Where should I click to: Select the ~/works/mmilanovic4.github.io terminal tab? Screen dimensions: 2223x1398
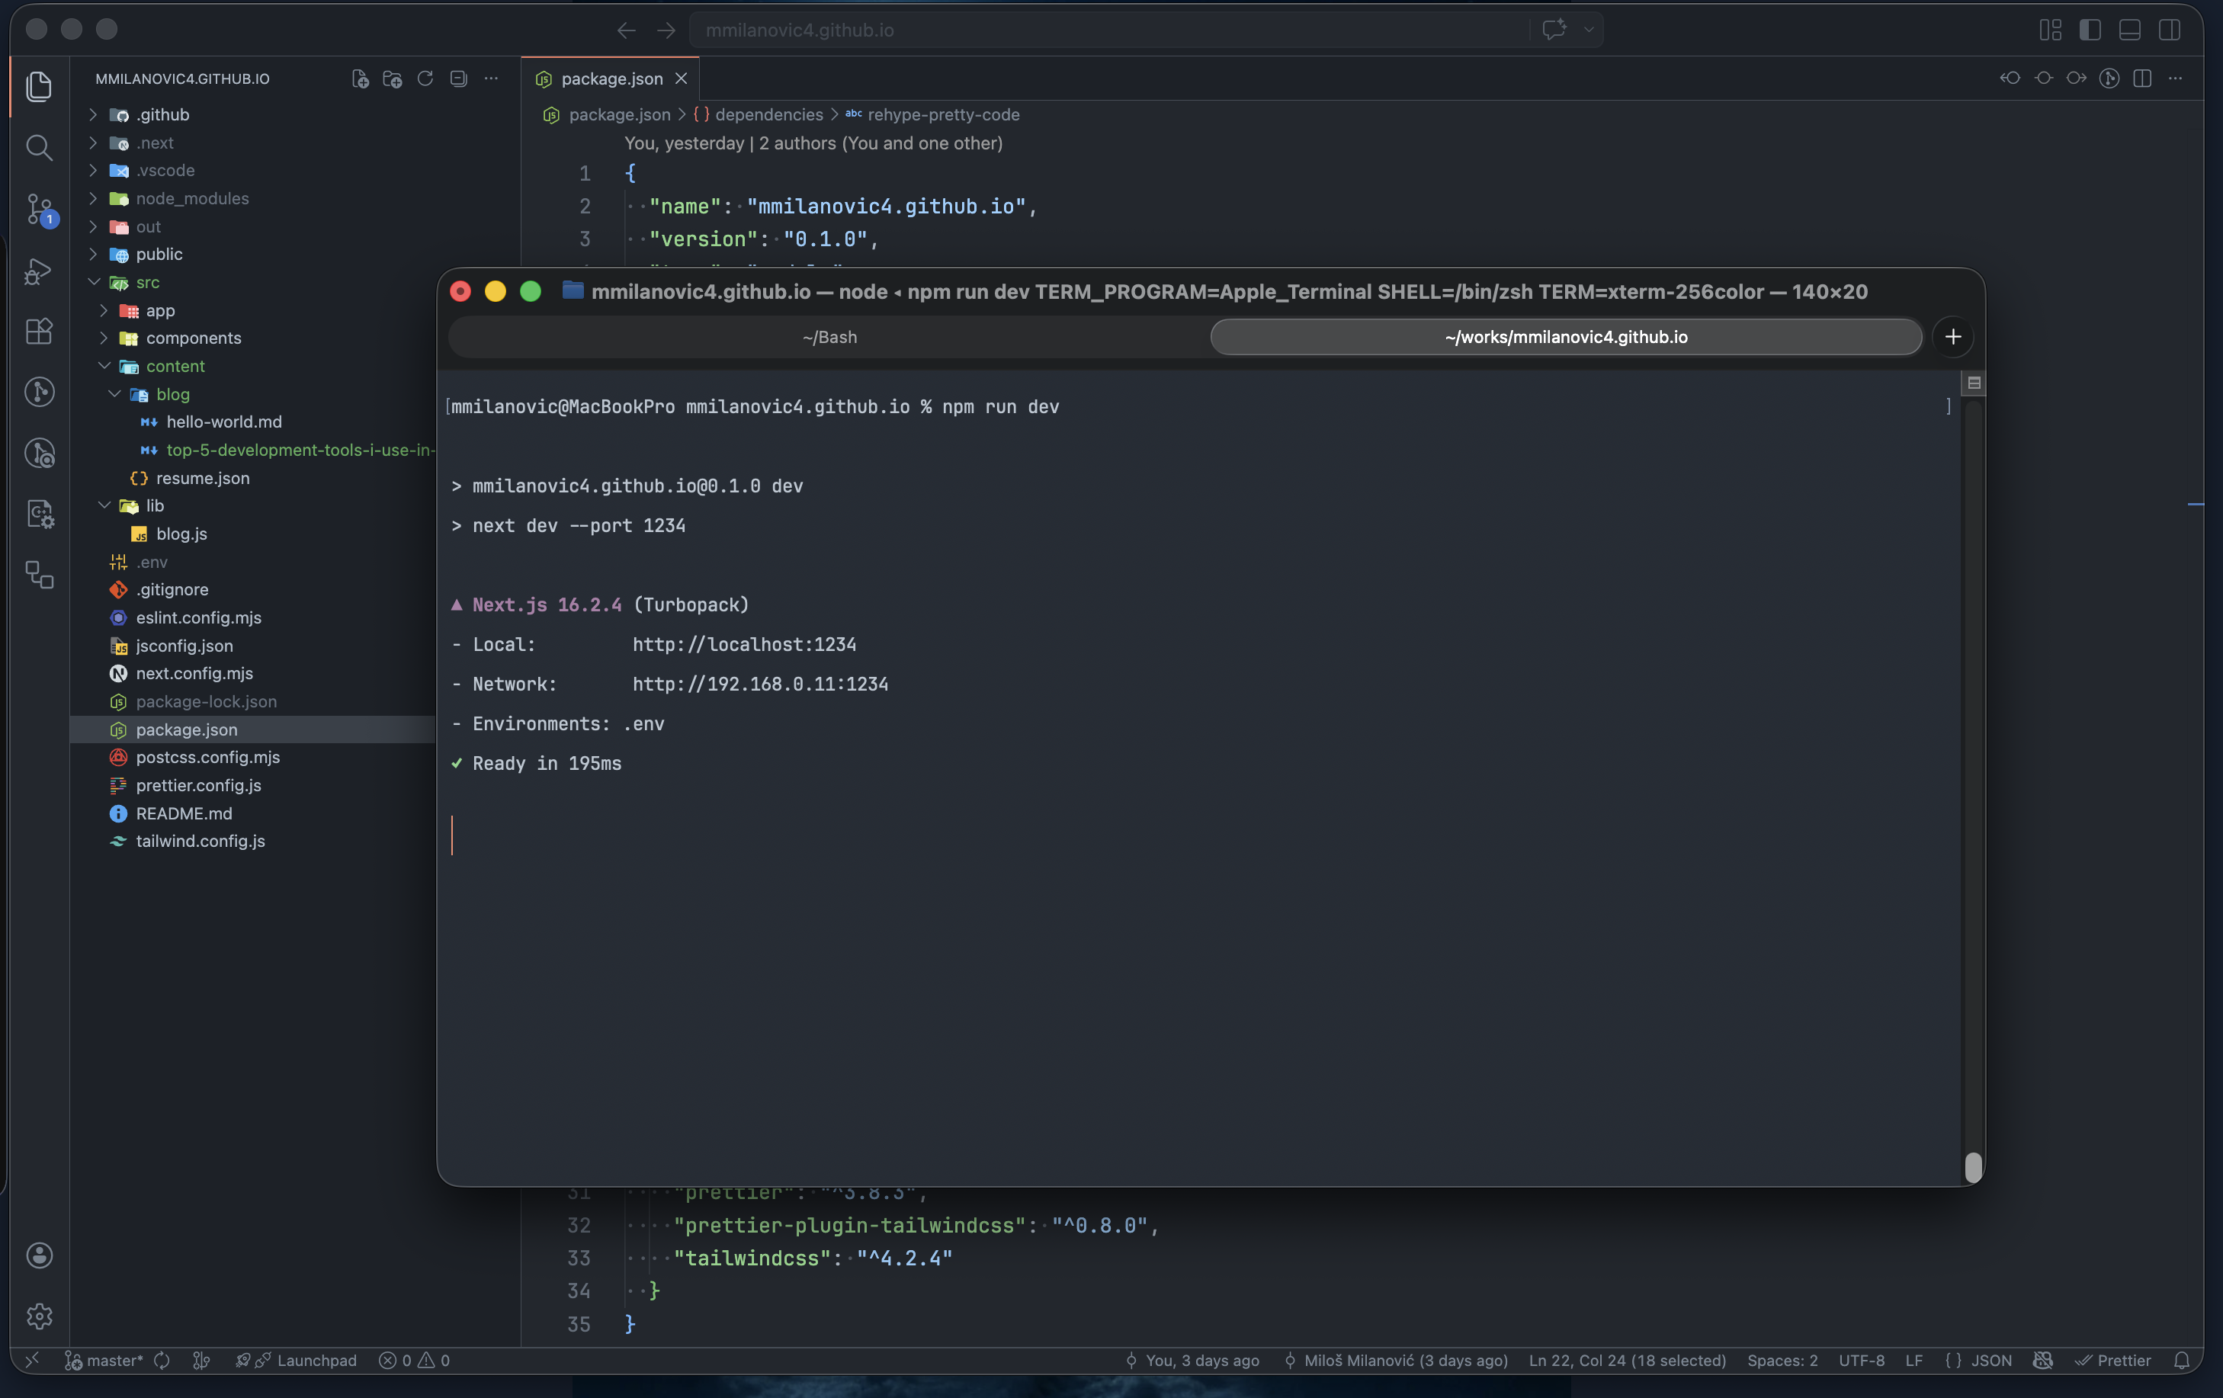click(1566, 337)
